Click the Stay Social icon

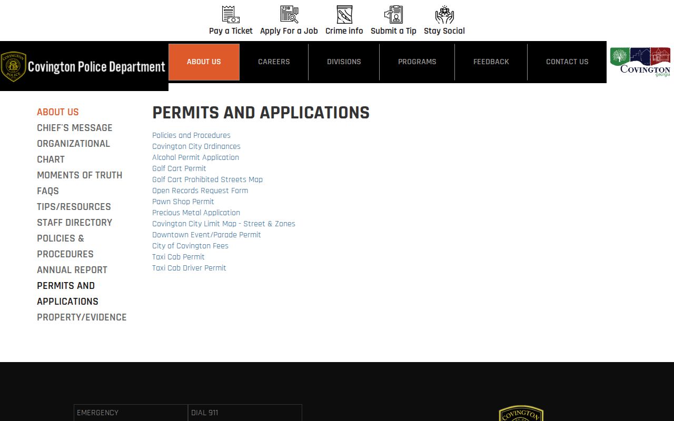click(444, 15)
